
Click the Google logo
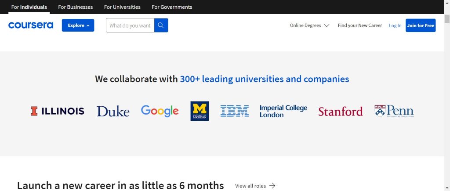tap(160, 111)
